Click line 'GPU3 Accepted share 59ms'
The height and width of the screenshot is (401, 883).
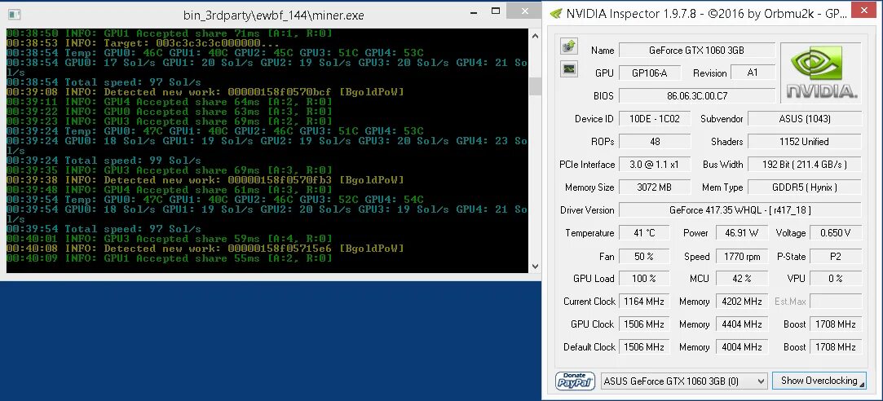169,239
